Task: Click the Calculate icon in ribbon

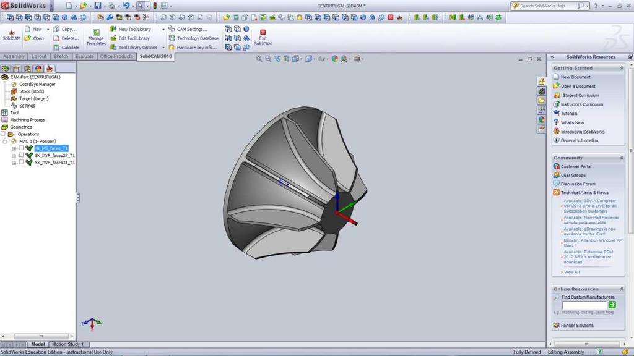Action: coord(56,47)
